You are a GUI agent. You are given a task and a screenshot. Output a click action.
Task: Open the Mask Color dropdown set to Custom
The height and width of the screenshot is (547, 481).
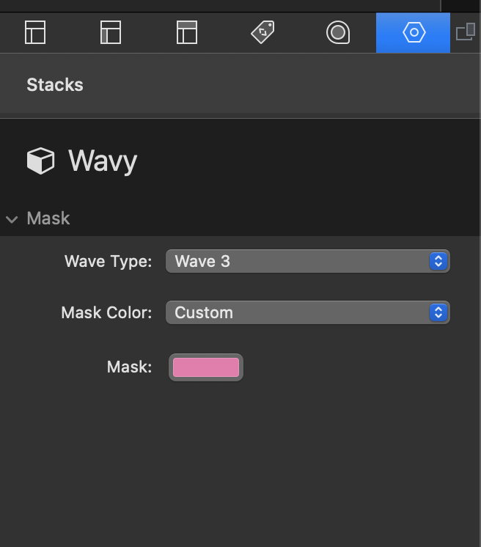(308, 312)
